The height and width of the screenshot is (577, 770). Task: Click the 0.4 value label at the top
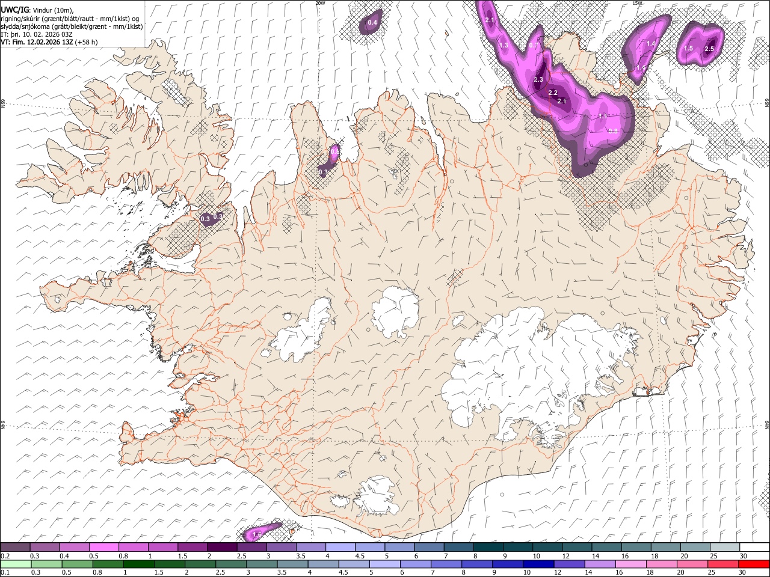pyautogui.click(x=372, y=23)
